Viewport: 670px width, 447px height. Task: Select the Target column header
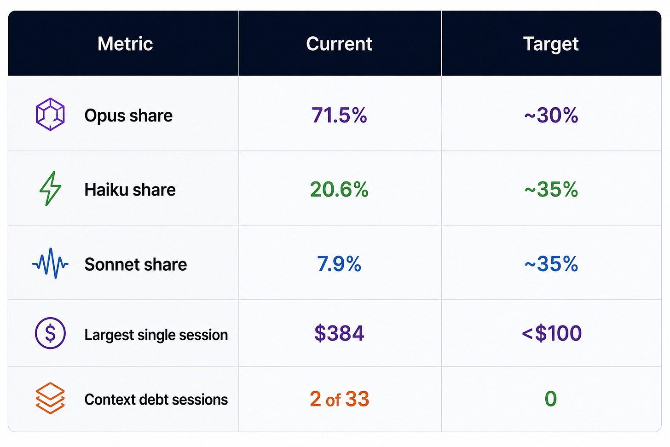551,44
